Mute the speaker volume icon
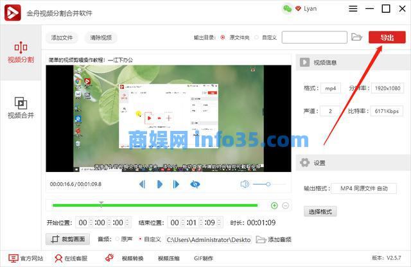This screenshot has width=411, height=267. [x=245, y=184]
